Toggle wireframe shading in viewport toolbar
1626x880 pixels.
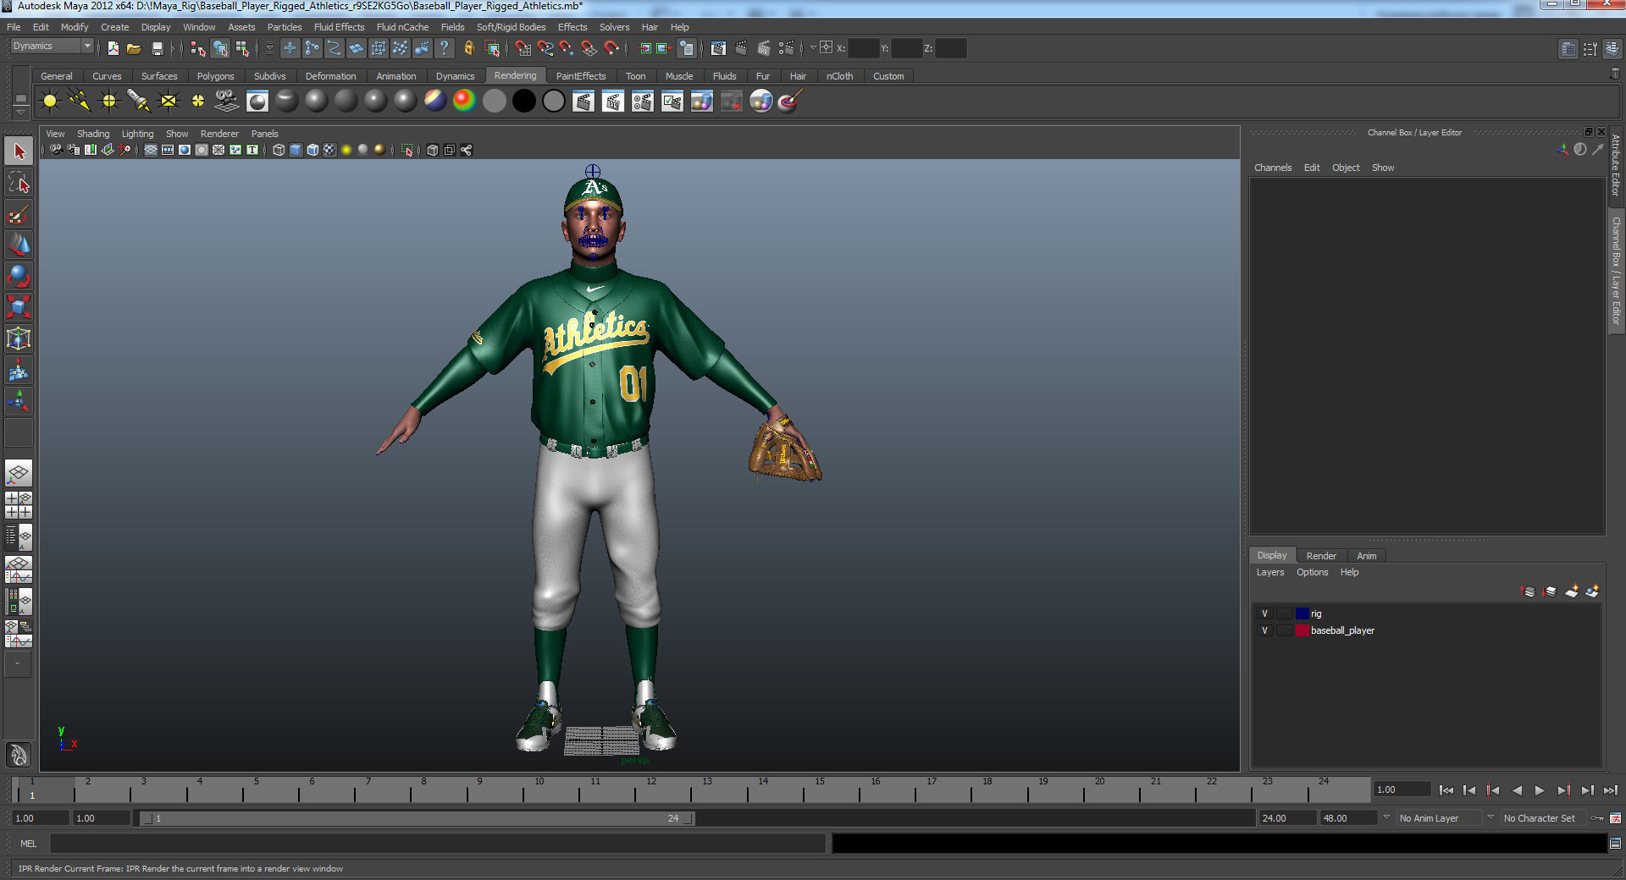(x=279, y=150)
